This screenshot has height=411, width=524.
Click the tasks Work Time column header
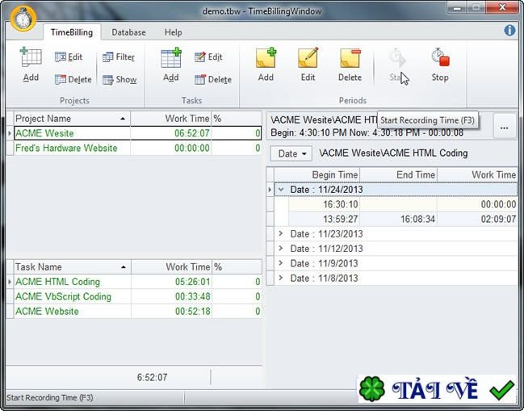(x=171, y=267)
